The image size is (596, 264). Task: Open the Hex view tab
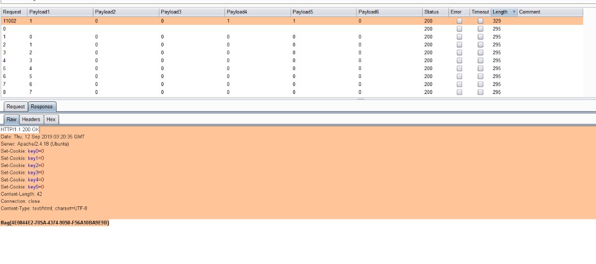coord(51,119)
